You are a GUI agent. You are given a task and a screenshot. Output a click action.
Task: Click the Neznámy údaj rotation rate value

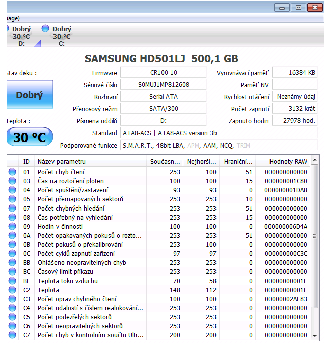point(295,97)
